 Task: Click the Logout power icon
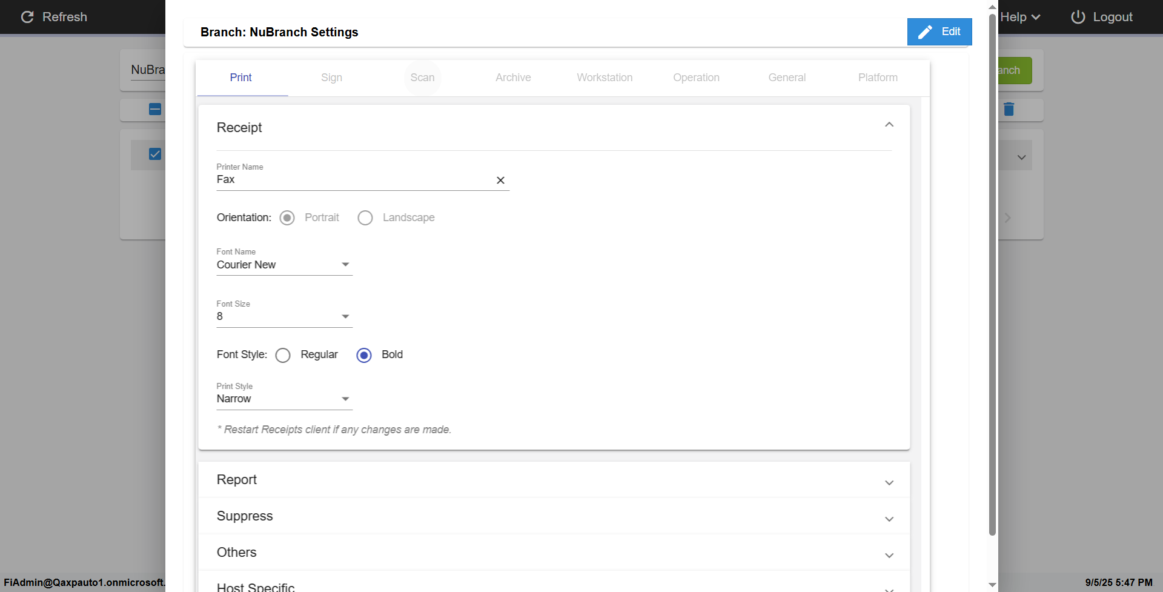(x=1078, y=17)
